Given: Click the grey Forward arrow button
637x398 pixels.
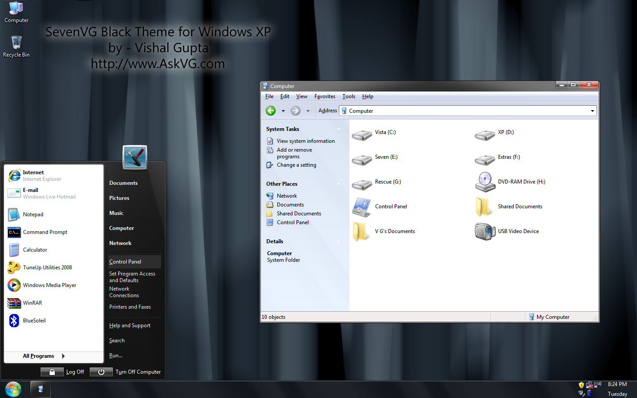Looking at the screenshot, I should [x=295, y=111].
